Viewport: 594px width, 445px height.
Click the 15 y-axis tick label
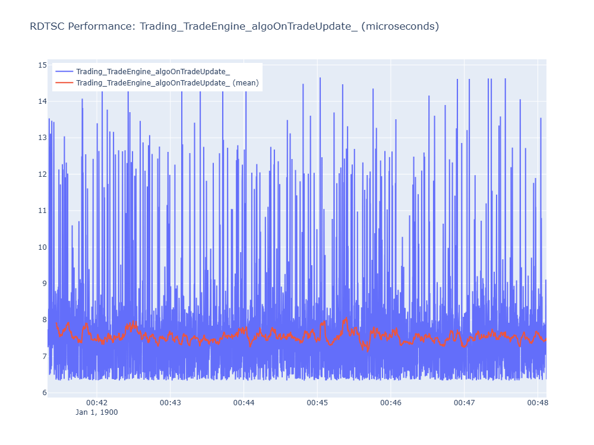pos(42,65)
